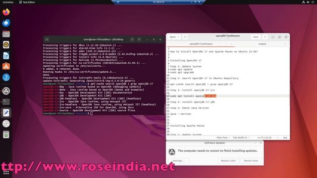Select Text Editor icon in dock
Image resolution: width=317 pixels, height=178 pixels.
(6, 113)
